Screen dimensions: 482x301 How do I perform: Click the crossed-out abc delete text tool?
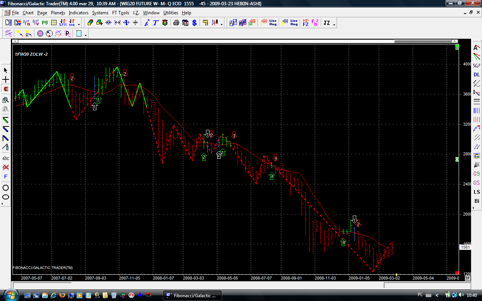6,167
